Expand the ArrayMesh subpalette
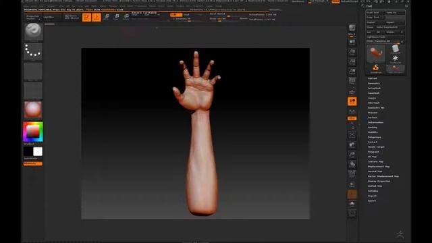Image resolution: width=432 pixels, height=243 pixels. click(374, 88)
